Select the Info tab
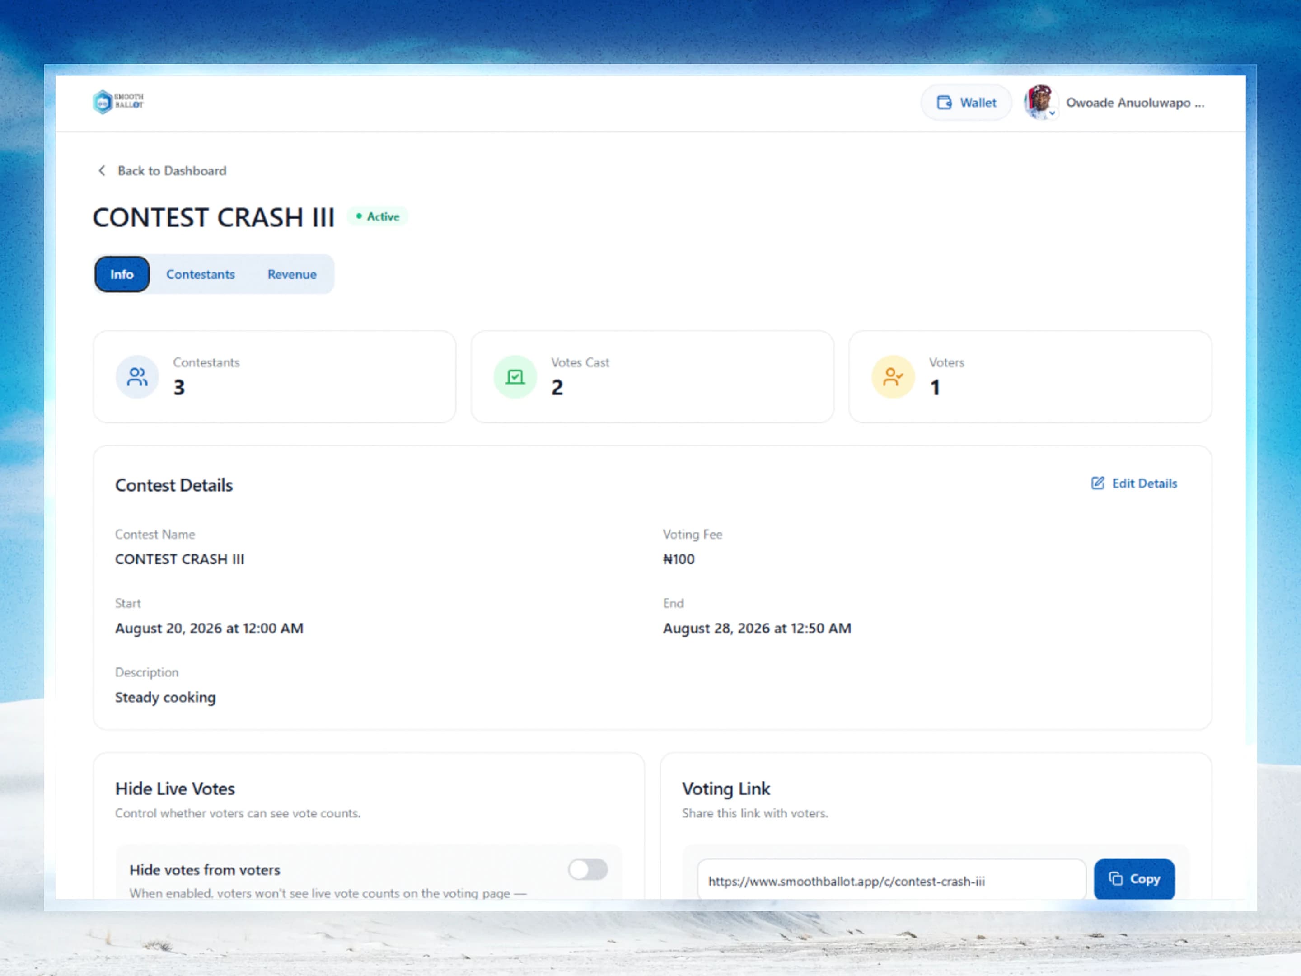This screenshot has width=1301, height=976. click(122, 274)
